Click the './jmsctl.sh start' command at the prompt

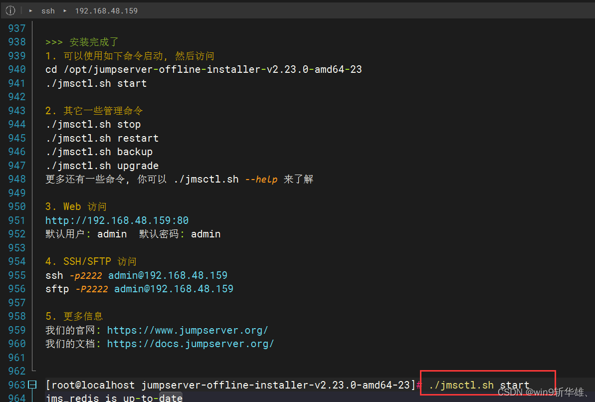click(x=479, y=385)
